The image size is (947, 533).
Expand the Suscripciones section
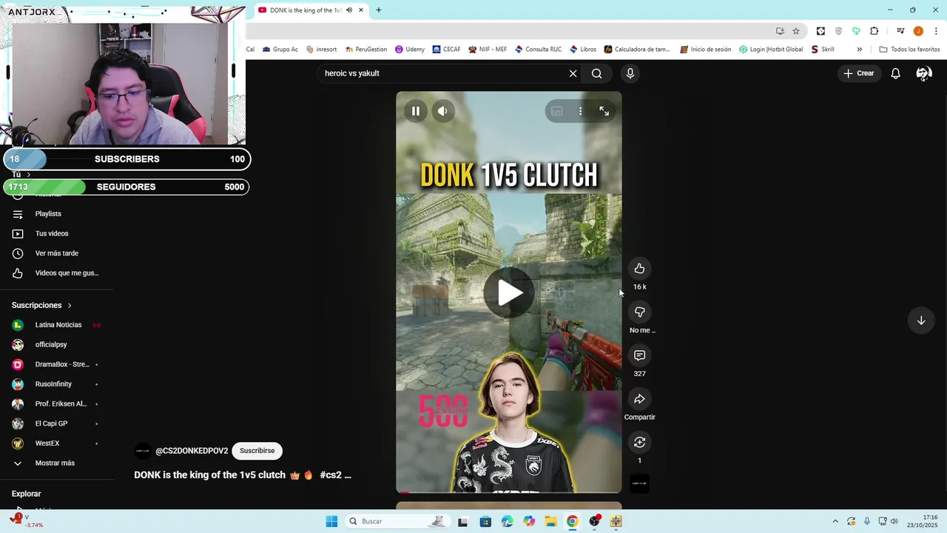click(x=41, y=305)
